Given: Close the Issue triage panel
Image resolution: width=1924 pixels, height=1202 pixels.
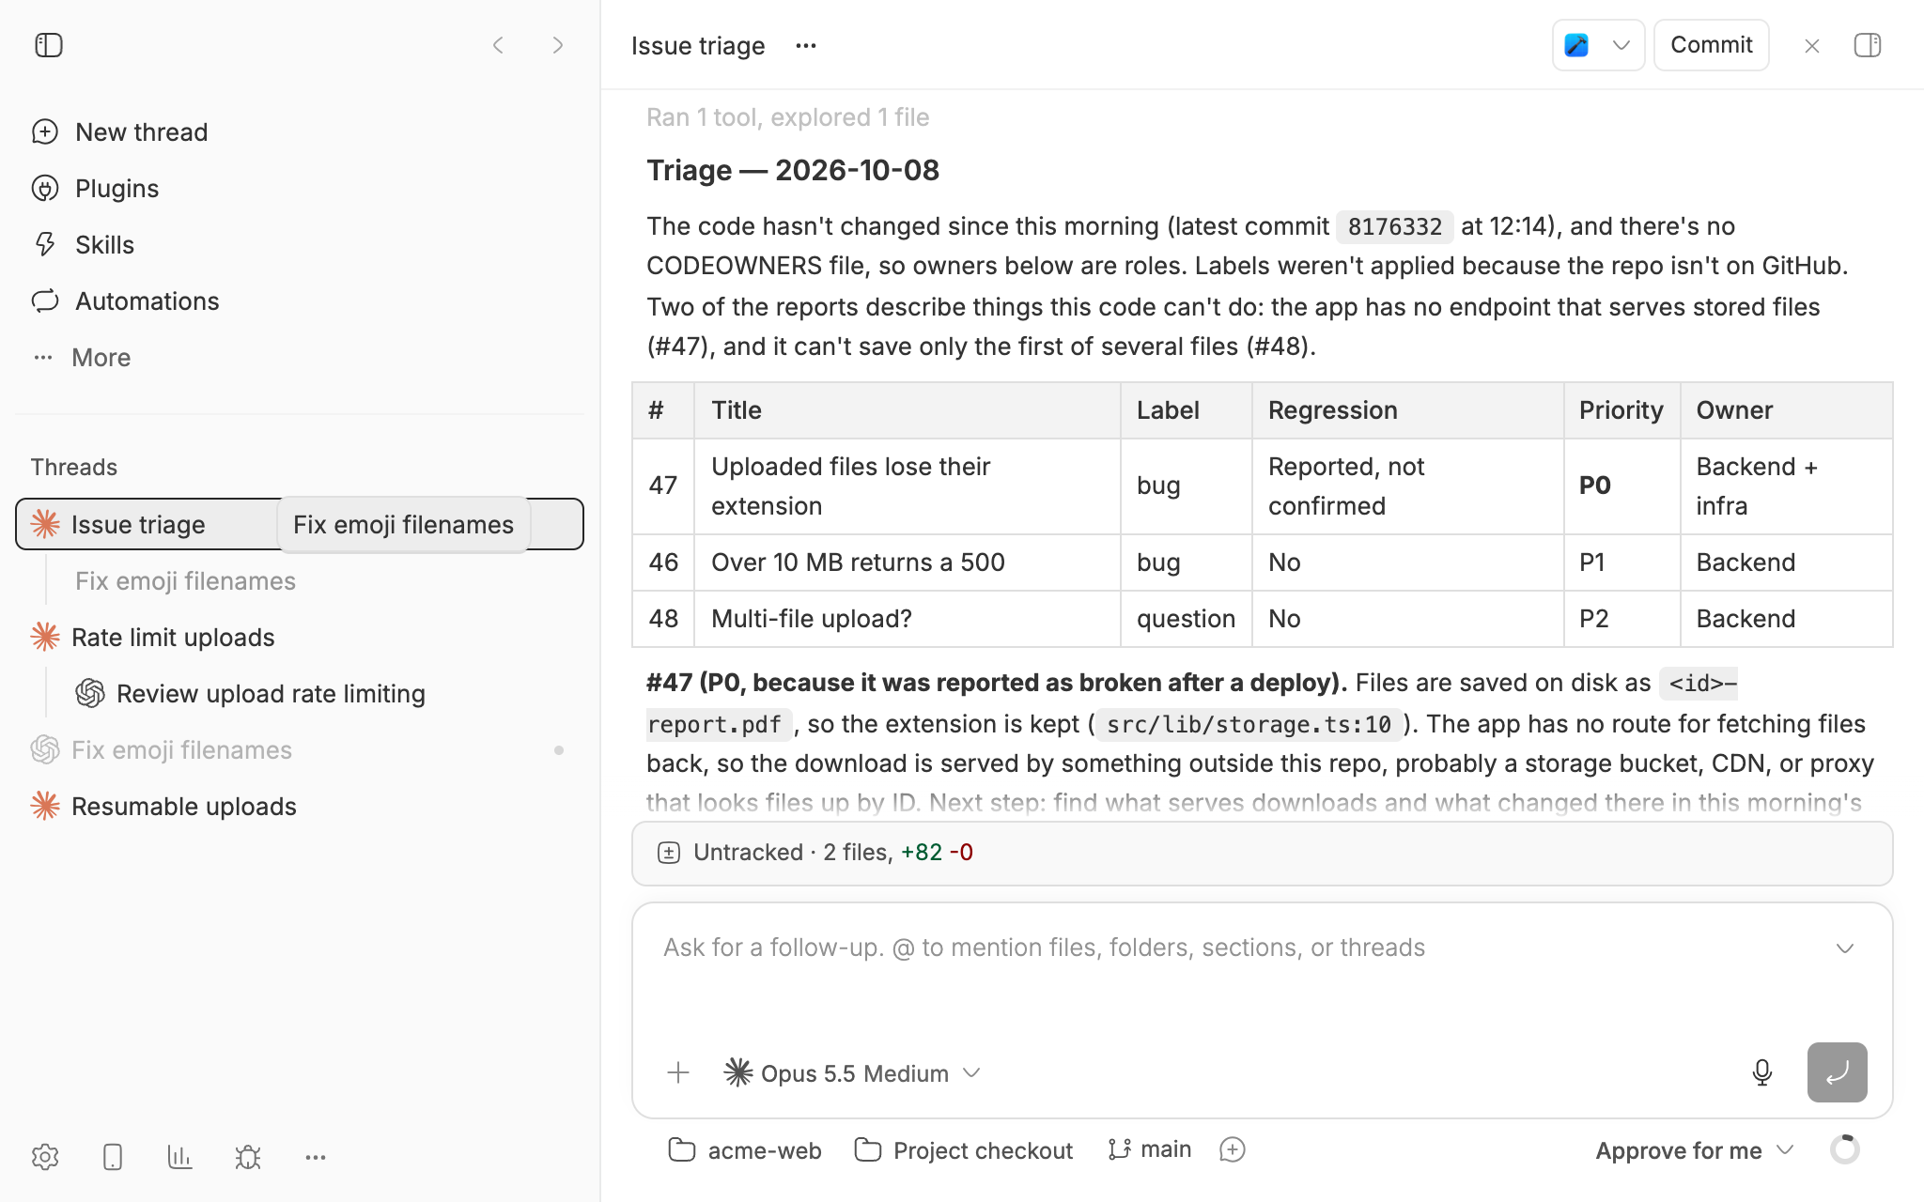Looking at the screenshot, I should point(1811,46).
